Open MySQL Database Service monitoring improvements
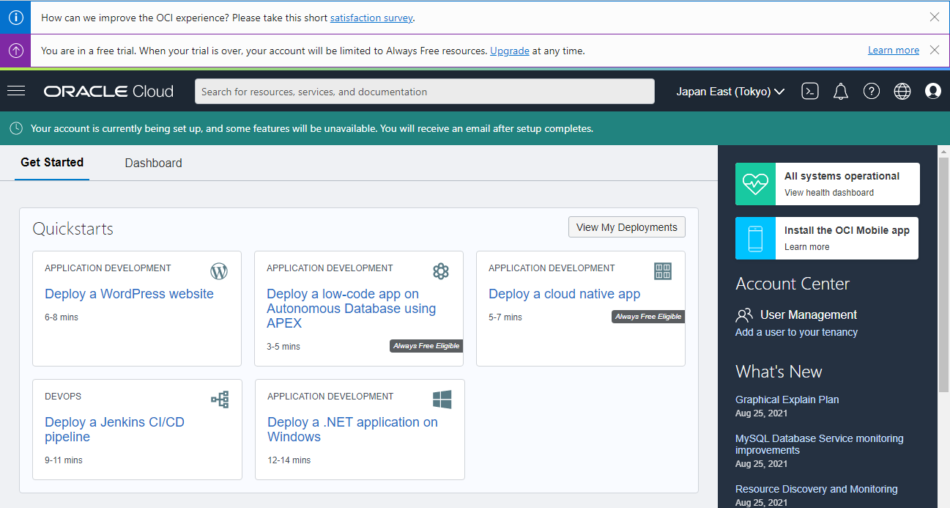Screen dimensions: 950x508 coord(820,444)
